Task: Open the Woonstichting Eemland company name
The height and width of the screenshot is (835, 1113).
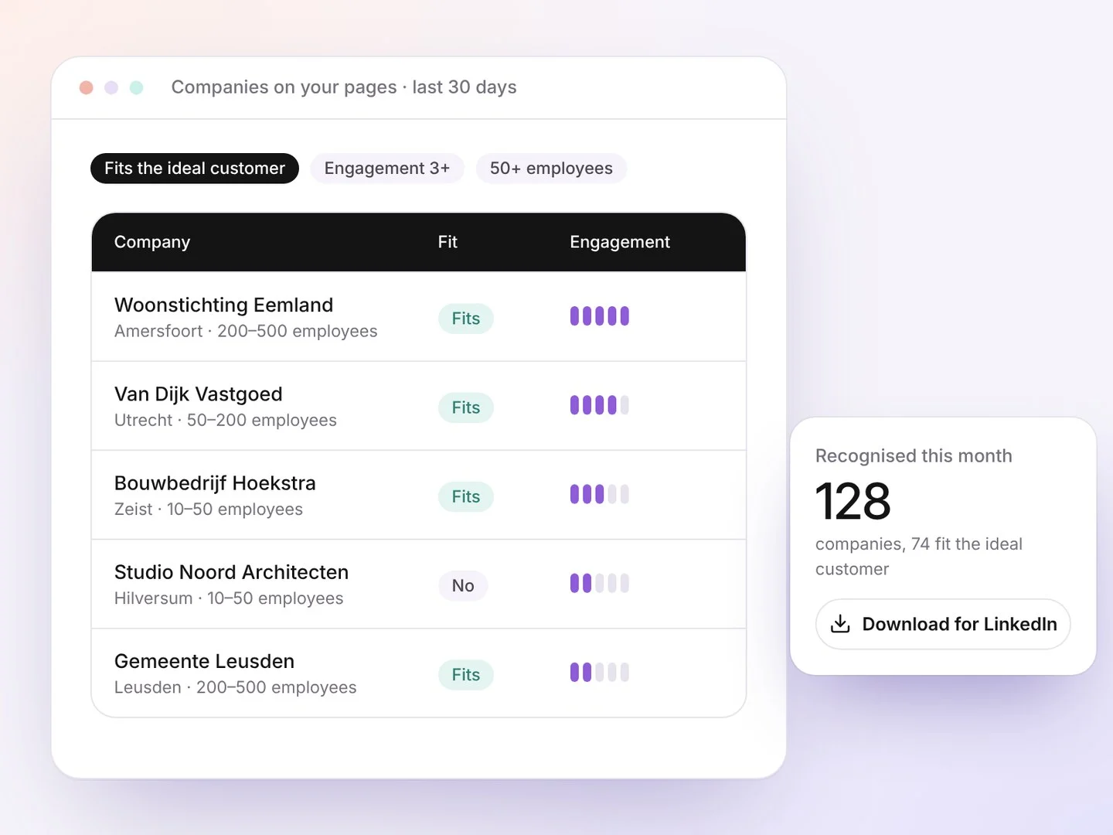Action: [x=224, y=305]
